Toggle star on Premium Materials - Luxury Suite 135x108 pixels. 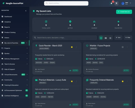click(x=72, y=81)
